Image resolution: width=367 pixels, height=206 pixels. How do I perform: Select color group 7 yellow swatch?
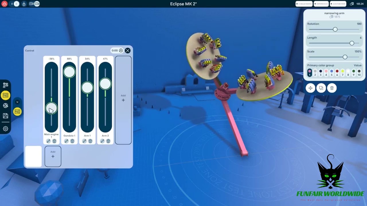click(x=343, y=73)
